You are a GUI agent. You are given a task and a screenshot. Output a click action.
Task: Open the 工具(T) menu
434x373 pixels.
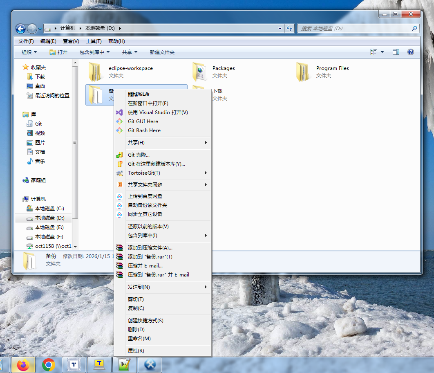tap(94, 41)
